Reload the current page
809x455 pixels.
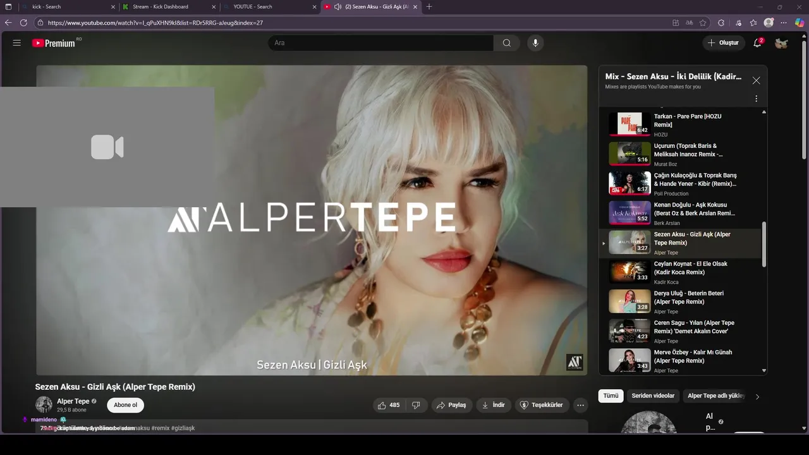(23, 22)
